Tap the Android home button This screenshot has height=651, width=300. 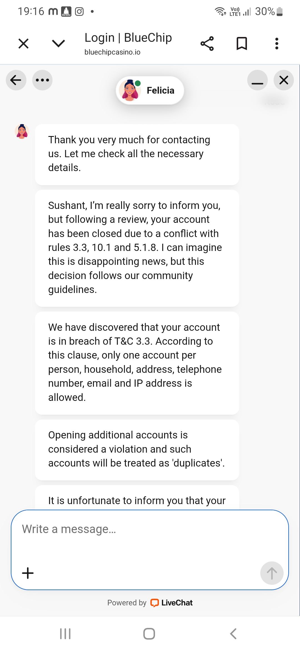coord(149,634)
